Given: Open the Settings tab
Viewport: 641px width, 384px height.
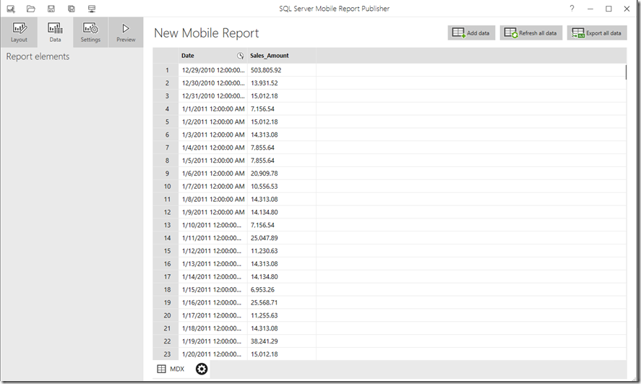Looking at the screenshot, I should pos(90,33).
